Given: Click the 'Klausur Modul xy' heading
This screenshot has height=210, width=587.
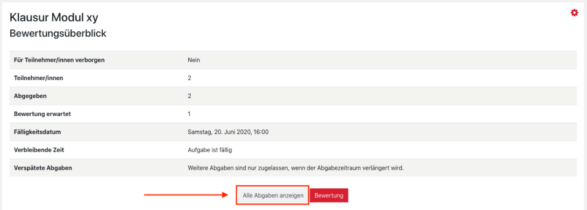Looking at the screenshot, I should (54, 17).
